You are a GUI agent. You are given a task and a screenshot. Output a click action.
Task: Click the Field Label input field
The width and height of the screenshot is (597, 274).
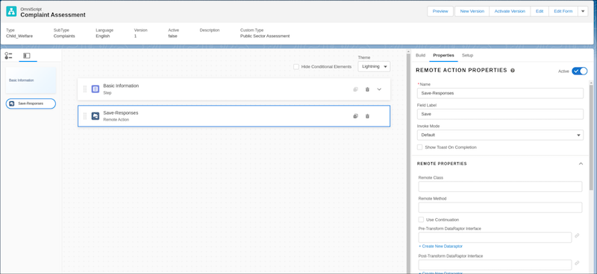coord(500,114)
